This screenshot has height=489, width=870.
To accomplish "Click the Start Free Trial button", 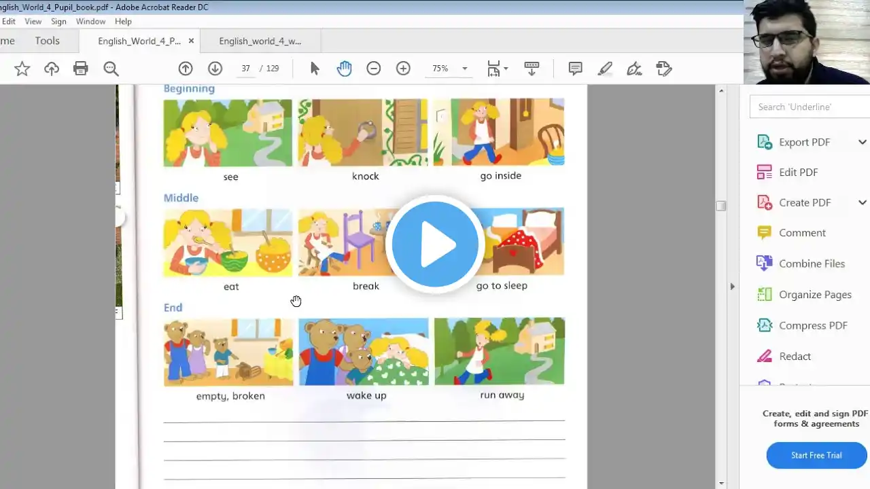I will coord(816,455).
